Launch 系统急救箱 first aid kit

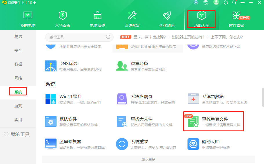217,99
